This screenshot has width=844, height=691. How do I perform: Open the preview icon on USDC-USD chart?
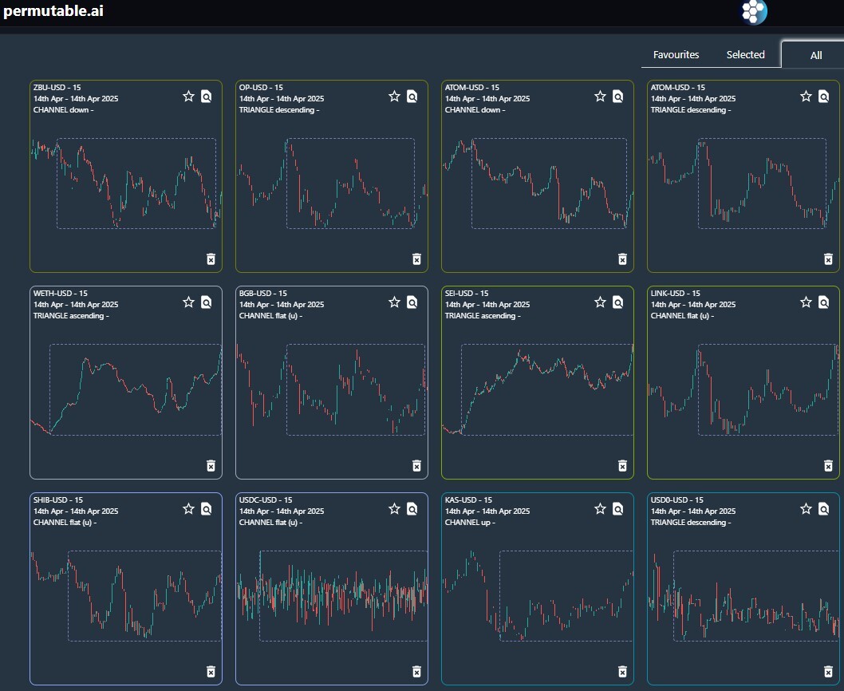[x=411, y=508]
